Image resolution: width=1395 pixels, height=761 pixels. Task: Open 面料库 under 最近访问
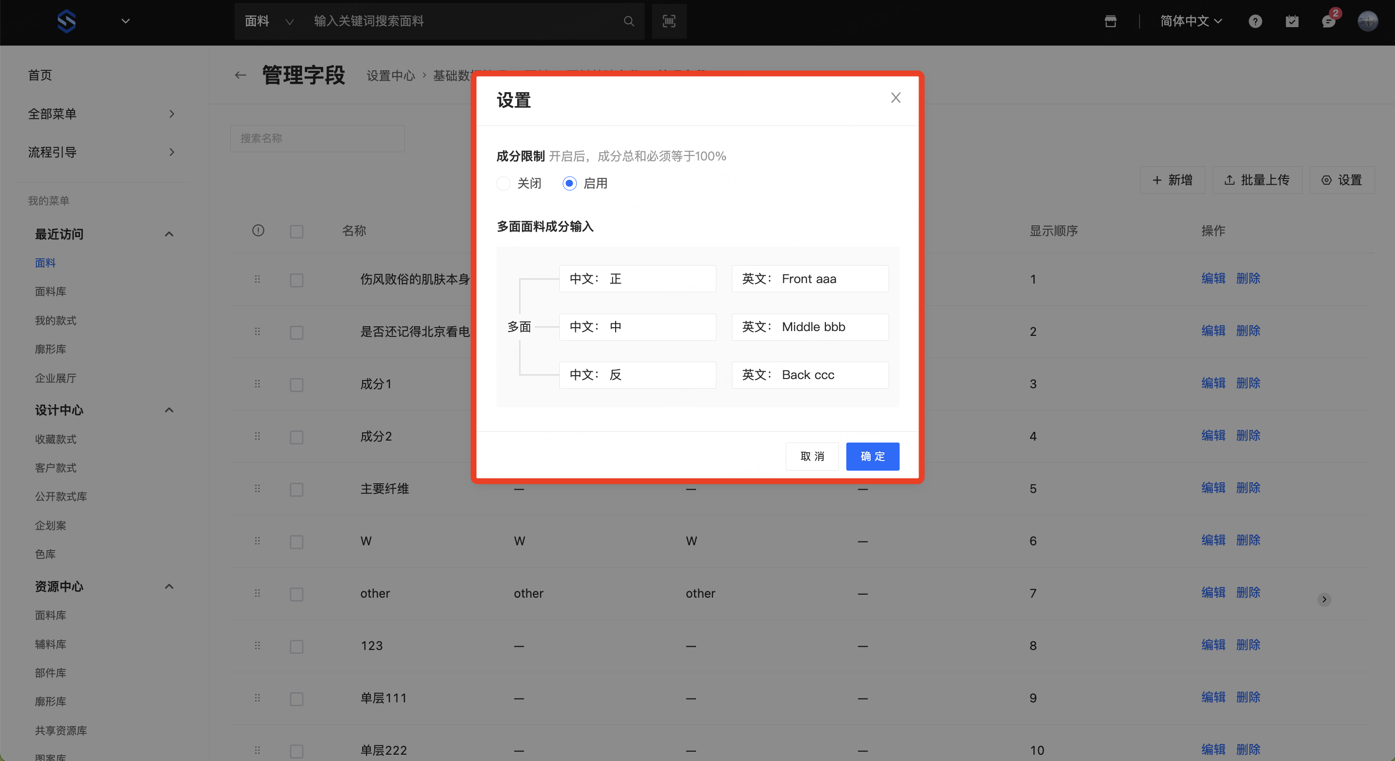(50, 291)
